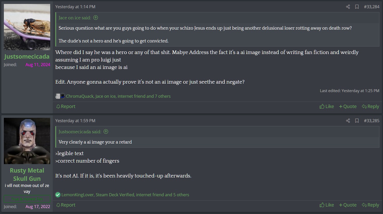Jump to Justsomecicada's quoted post arrow
Image resolution: width=383 pixels, height=214 pixels.
pos(106,132)
